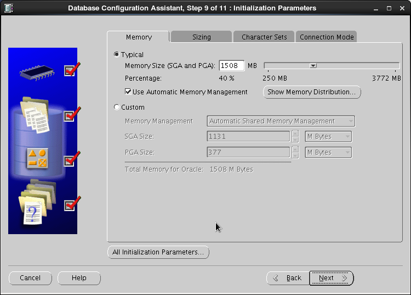This screenshot has width=411, height=295.
Task: Click the red checkmark beside the question mark file
Action: (x=72, y=203)
